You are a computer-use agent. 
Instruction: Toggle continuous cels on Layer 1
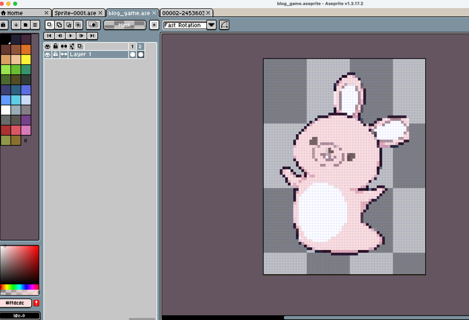64,54
